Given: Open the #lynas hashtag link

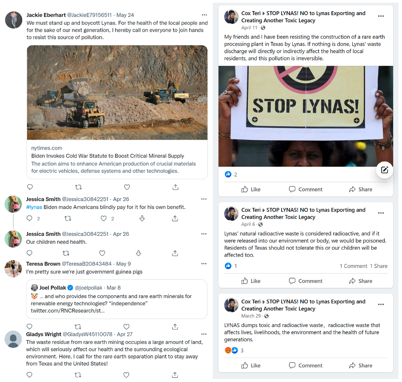Looking at the screenshot, I should [34, 207].
